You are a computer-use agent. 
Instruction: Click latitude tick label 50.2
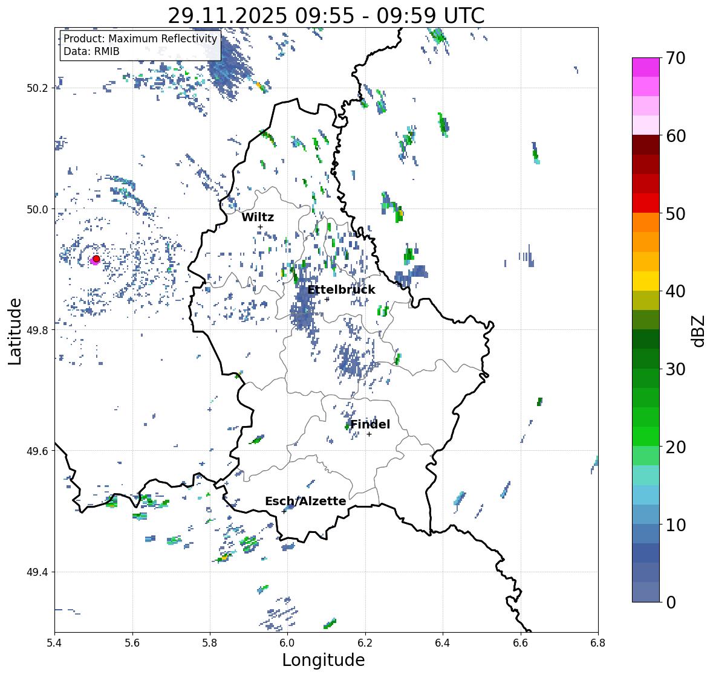tap(37, 88)
